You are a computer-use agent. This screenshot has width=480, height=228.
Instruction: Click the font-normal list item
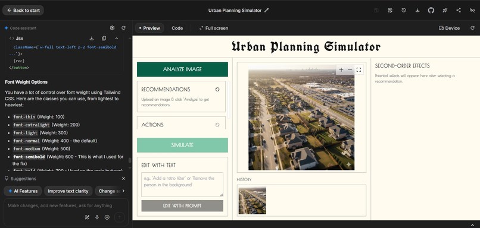click(x=55, y=141)
